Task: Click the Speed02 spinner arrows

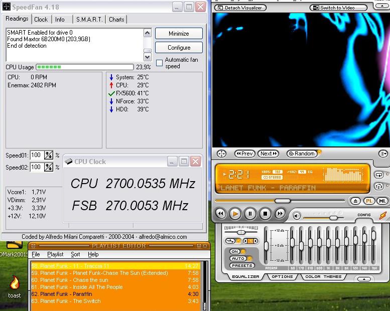Action: [x=49, y=167]
